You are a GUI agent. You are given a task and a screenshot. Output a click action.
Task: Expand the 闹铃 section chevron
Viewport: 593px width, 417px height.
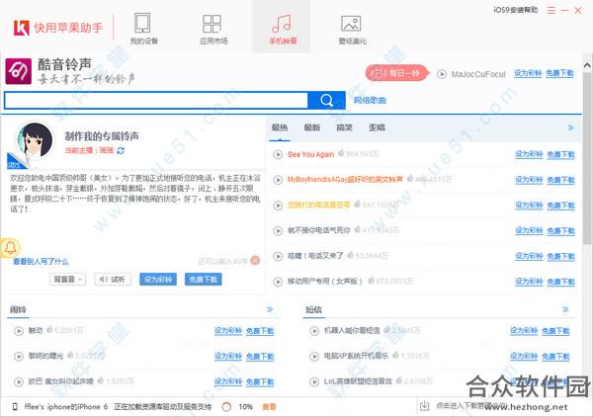[x=270, y=309]
